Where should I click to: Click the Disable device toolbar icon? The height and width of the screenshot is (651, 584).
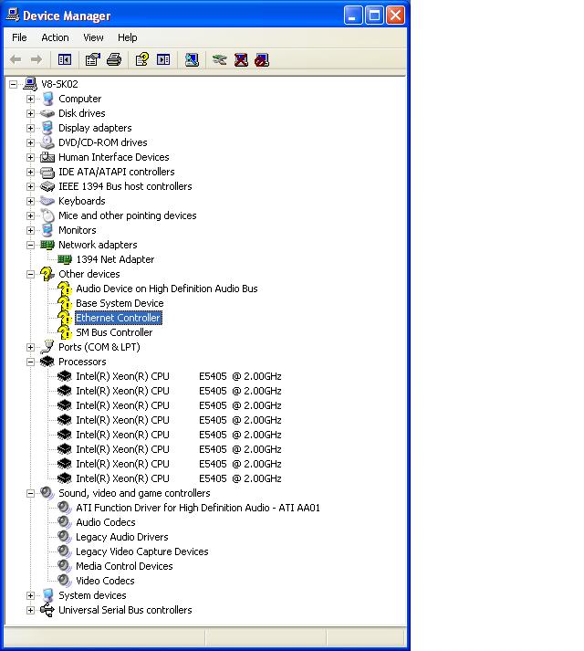click(x=262, y=60)
